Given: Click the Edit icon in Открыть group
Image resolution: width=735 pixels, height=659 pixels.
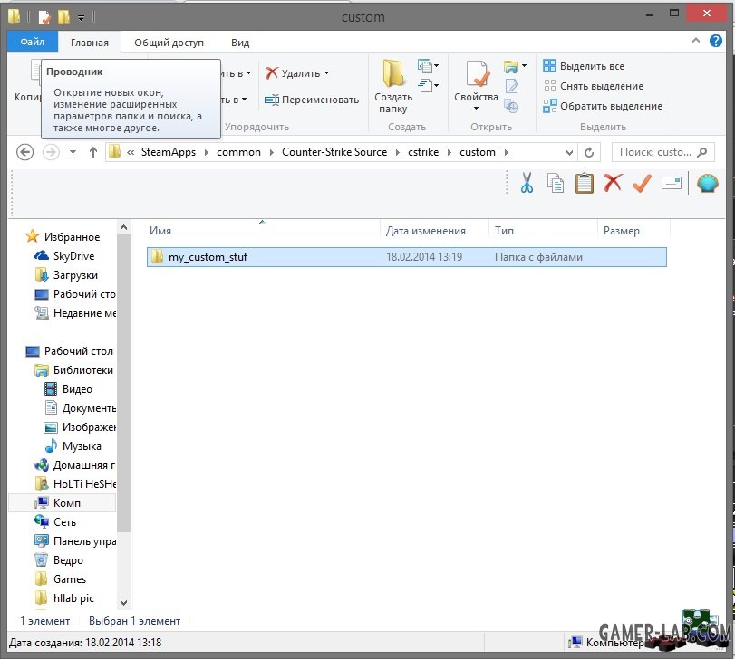Looking at the screenshot, I should 511,87.
